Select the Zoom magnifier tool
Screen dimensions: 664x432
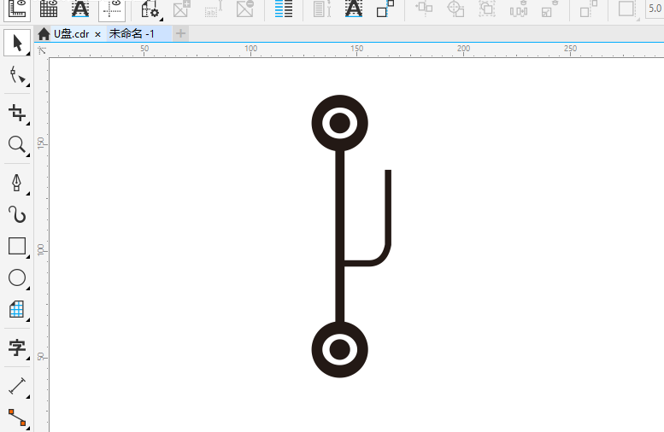coord(17,144)
